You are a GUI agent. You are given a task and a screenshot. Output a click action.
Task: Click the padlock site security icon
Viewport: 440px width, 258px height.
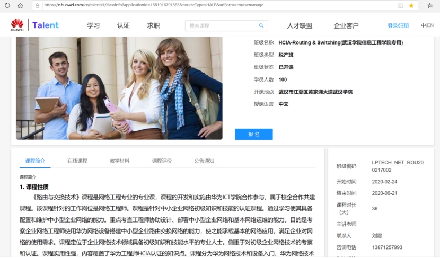[37, 5]
